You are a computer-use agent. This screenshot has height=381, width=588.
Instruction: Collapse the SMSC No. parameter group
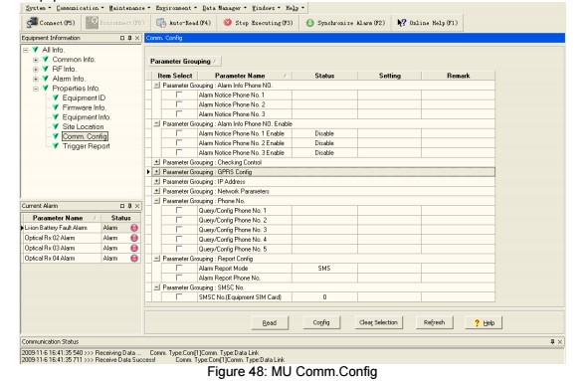pos(157,287)
